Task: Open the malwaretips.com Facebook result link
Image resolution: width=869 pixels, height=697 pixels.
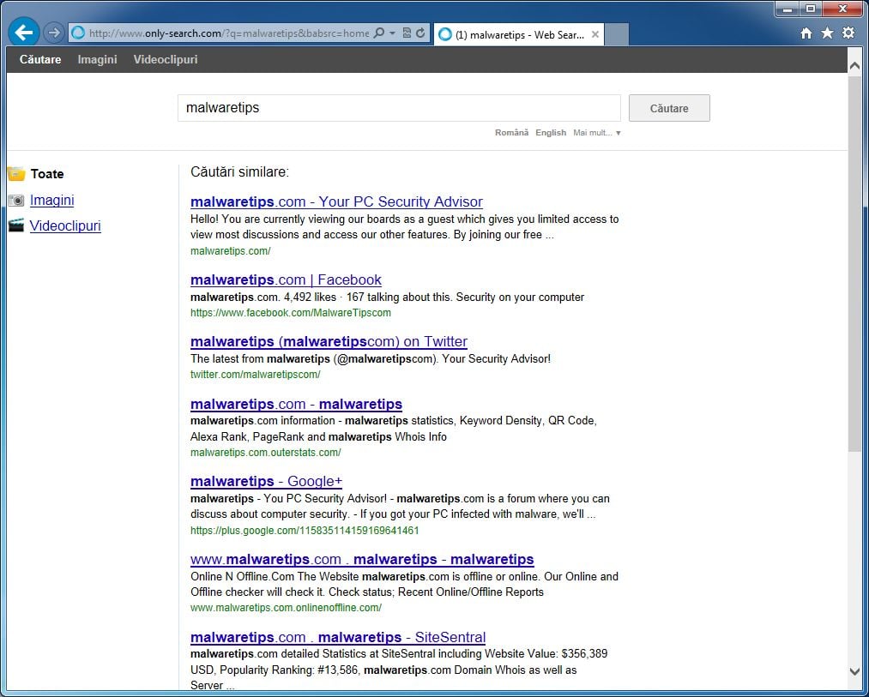Action: (286, 279)
